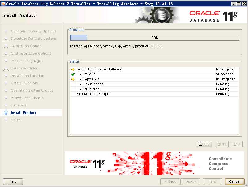Select the Product Languages step
This screenshot has height=187, width=248.
click(x=27, y=61)
